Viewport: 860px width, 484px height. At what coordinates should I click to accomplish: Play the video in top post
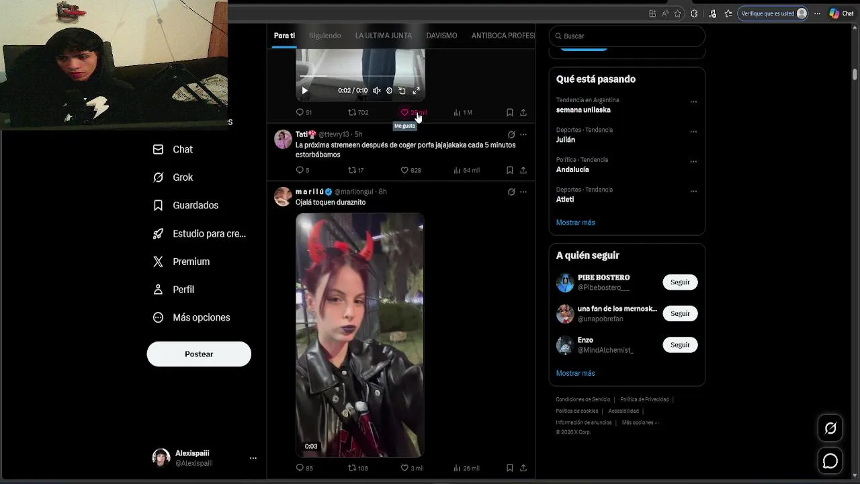(304, 90)
